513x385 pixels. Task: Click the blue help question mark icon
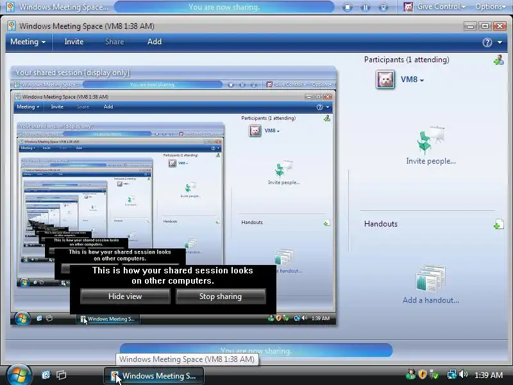pyautogui.click(x=487, y=42)
